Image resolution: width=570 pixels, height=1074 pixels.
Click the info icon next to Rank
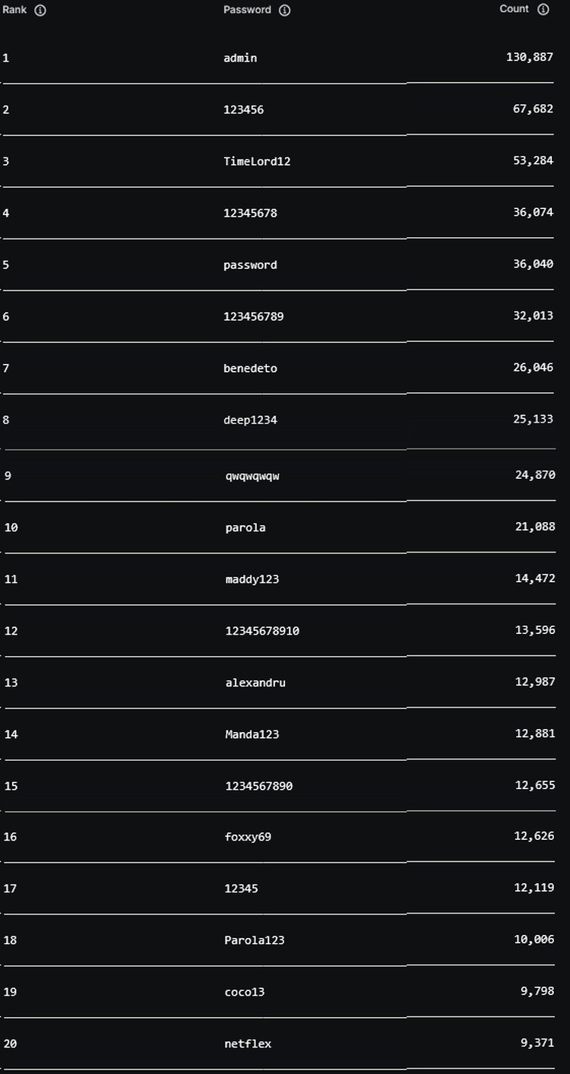(x=40, y=11)
